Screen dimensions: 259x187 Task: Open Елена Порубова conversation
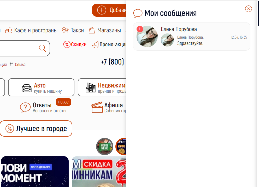point(191,36)
